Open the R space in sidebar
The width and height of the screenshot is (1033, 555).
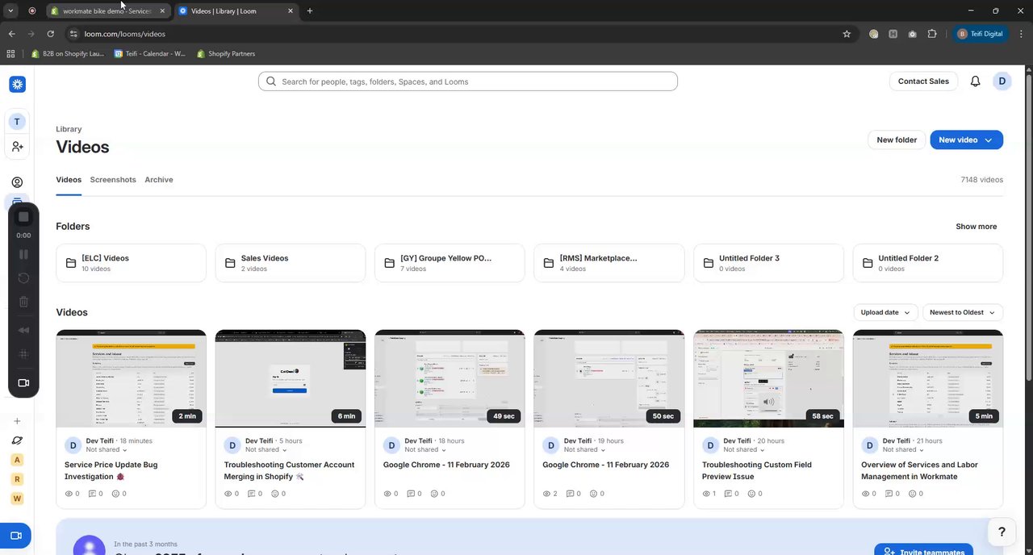tap(17, 479)
